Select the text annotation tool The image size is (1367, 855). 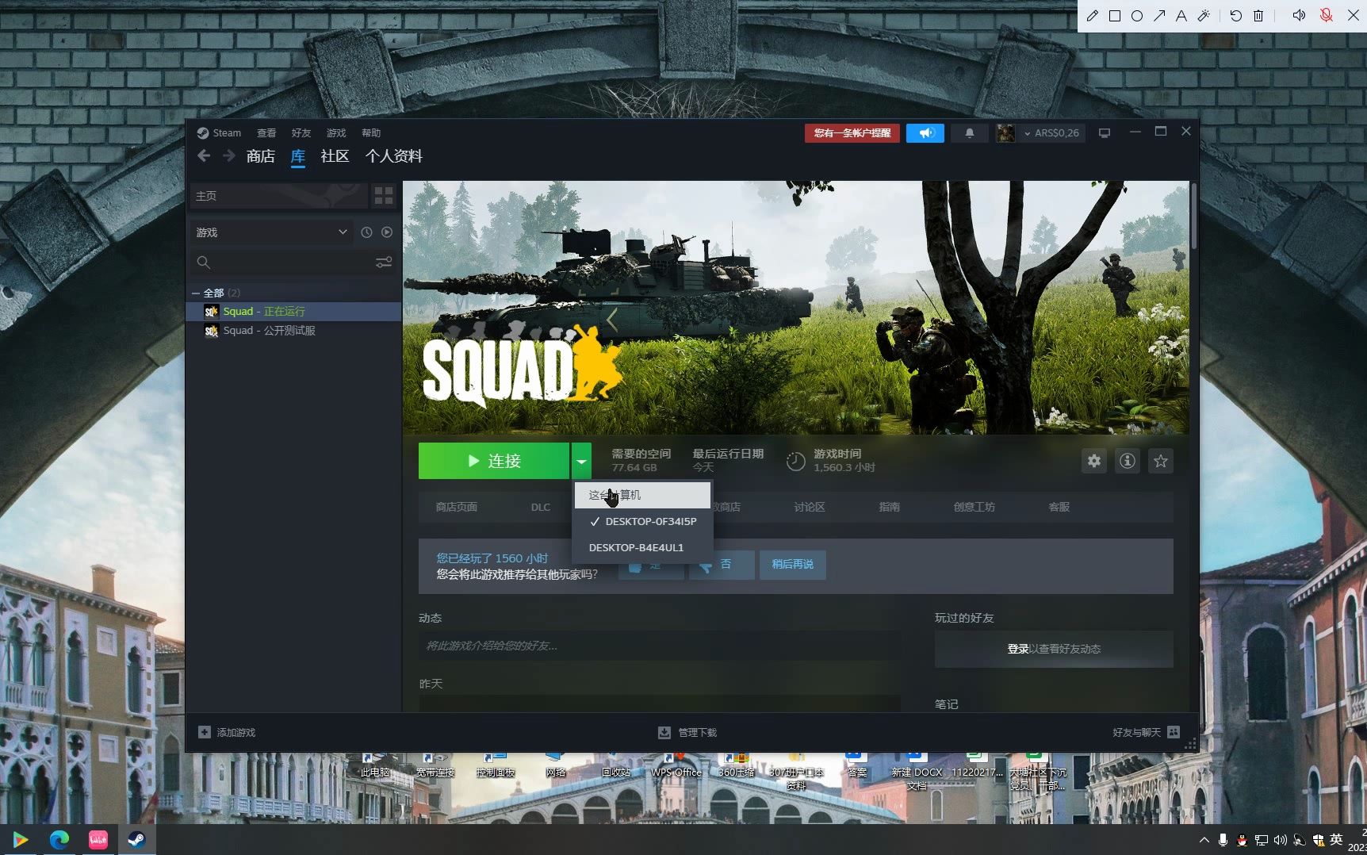1181,16
